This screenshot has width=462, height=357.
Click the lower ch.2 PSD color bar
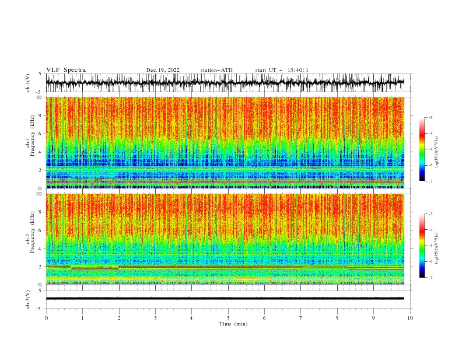tap(422, 246)
